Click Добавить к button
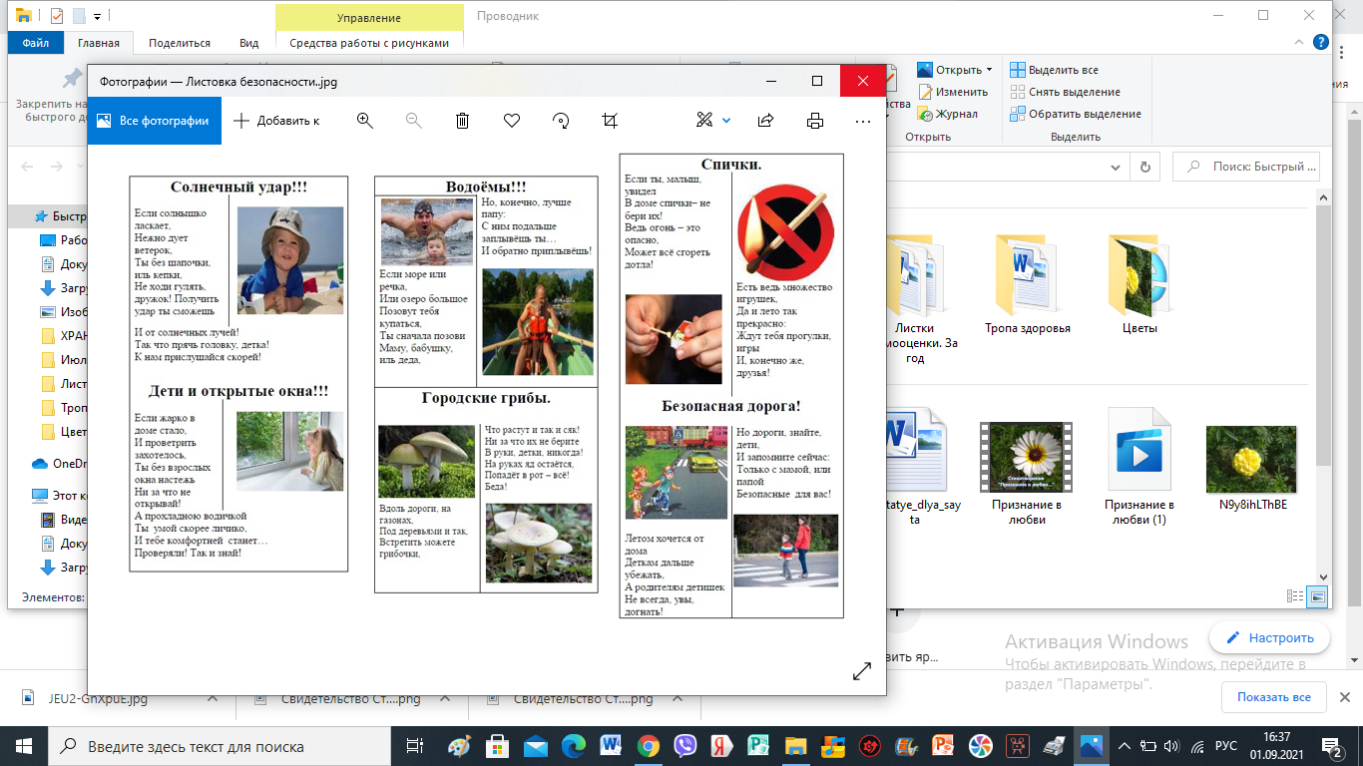Screen dimensions: 1363x766 (x=276, y=121)
